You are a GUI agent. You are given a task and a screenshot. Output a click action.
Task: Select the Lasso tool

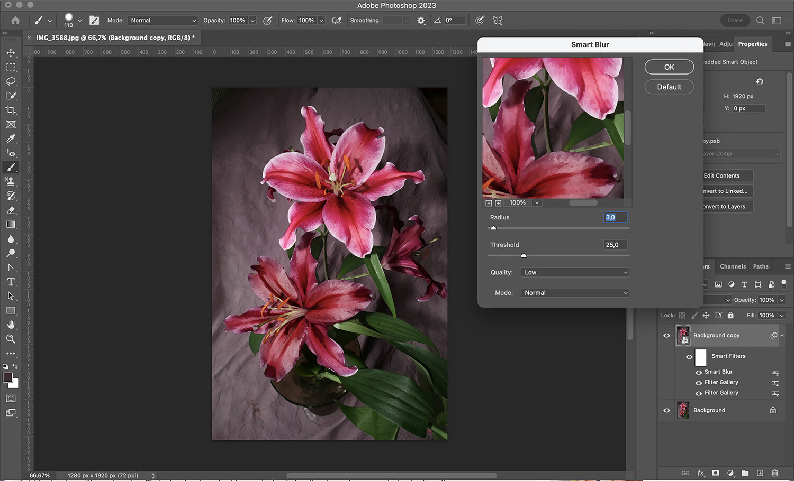(11, 81)
